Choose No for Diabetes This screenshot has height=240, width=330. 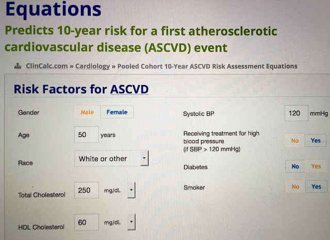pos(295,166)
